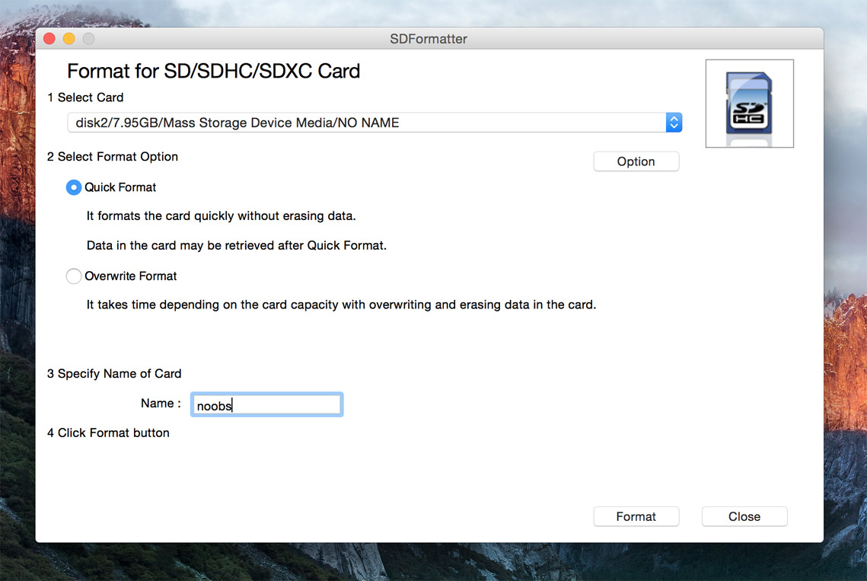Click the '2 Select Format Option' label
The height and width of the screenshot is (581, 867).
(x=112, y=157)
